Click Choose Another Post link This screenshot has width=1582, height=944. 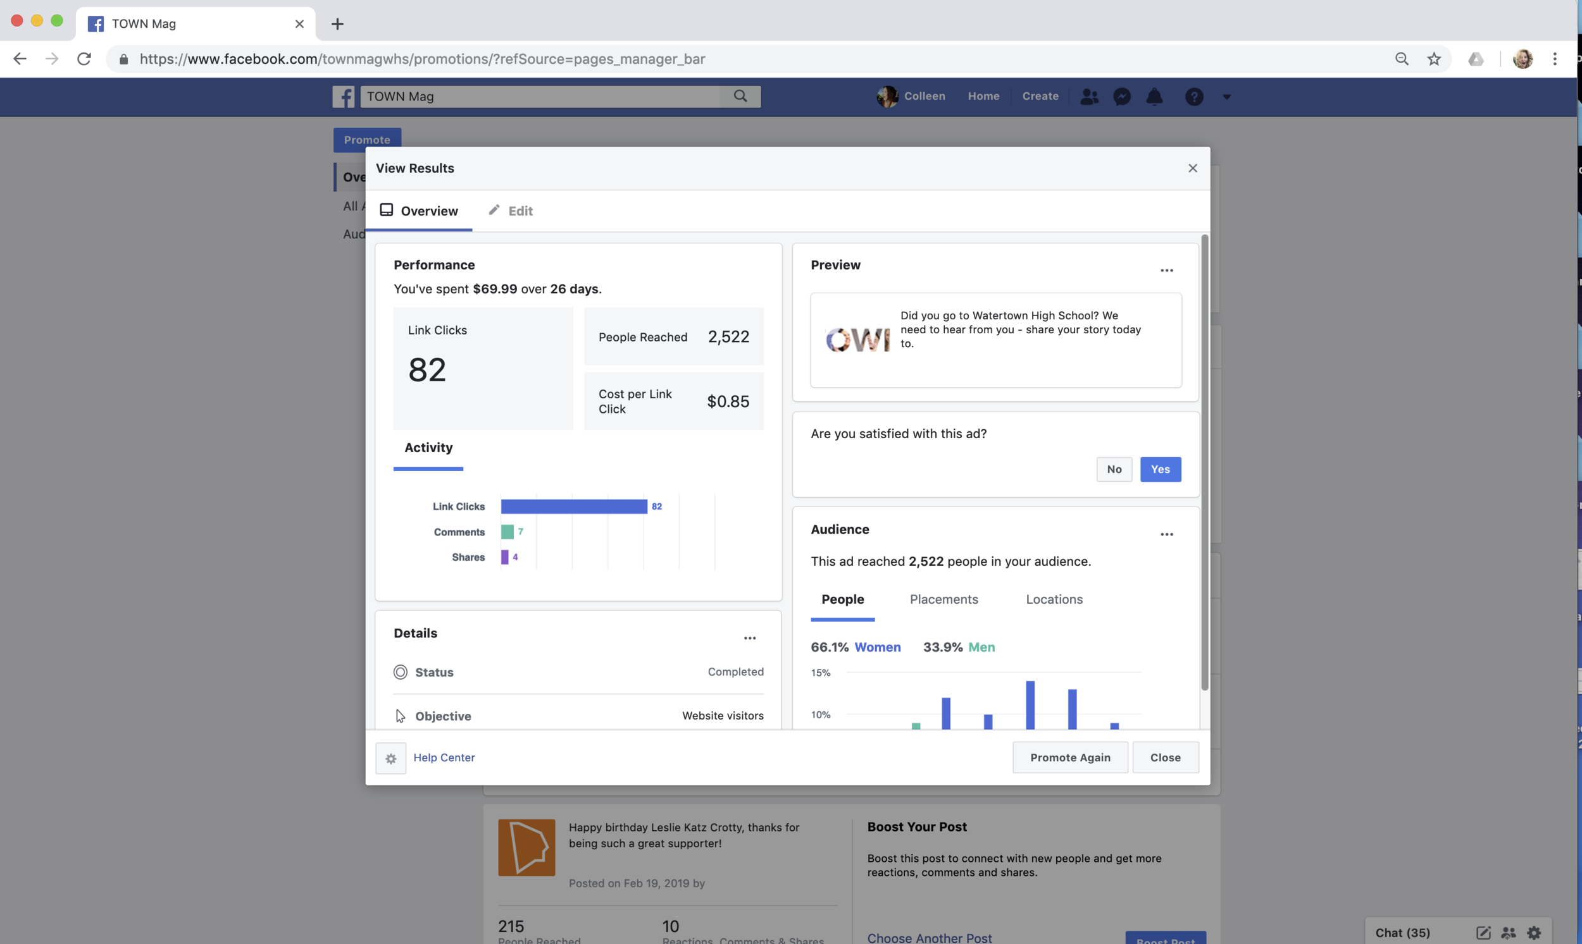click(x=929, y=938)
